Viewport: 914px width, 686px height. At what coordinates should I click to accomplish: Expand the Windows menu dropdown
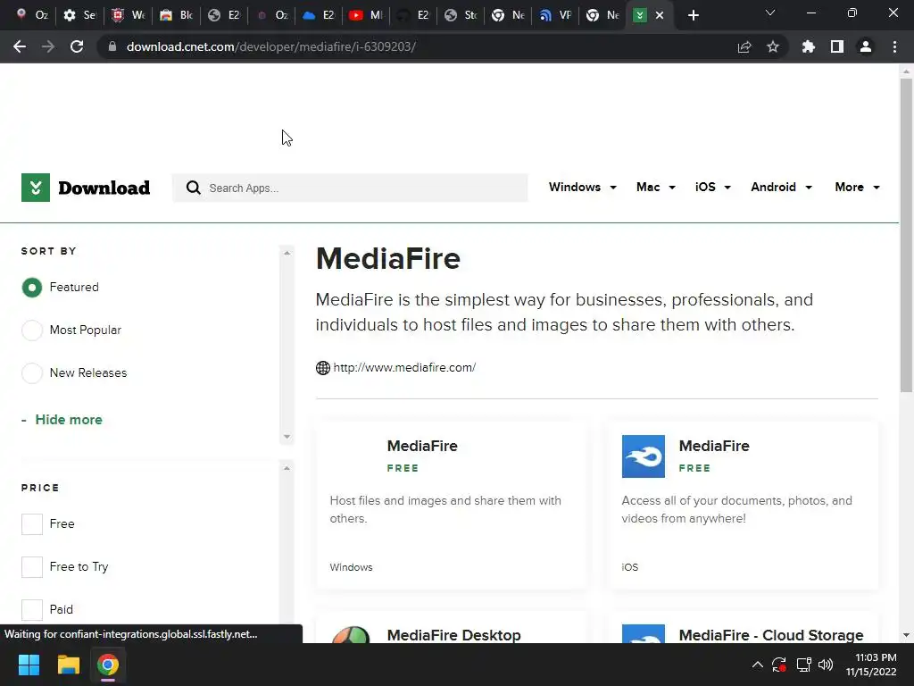point(582,188)
